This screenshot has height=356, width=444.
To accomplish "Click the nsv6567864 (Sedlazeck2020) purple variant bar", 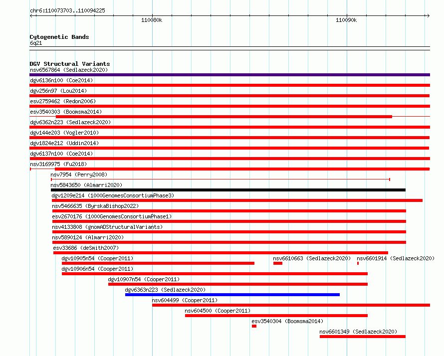I will [229, 75].
